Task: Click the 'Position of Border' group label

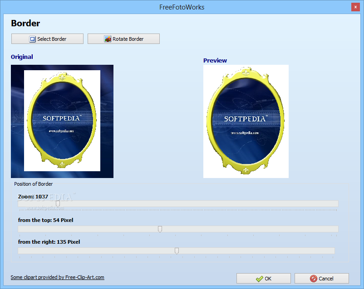Action: tap(33, 184)
